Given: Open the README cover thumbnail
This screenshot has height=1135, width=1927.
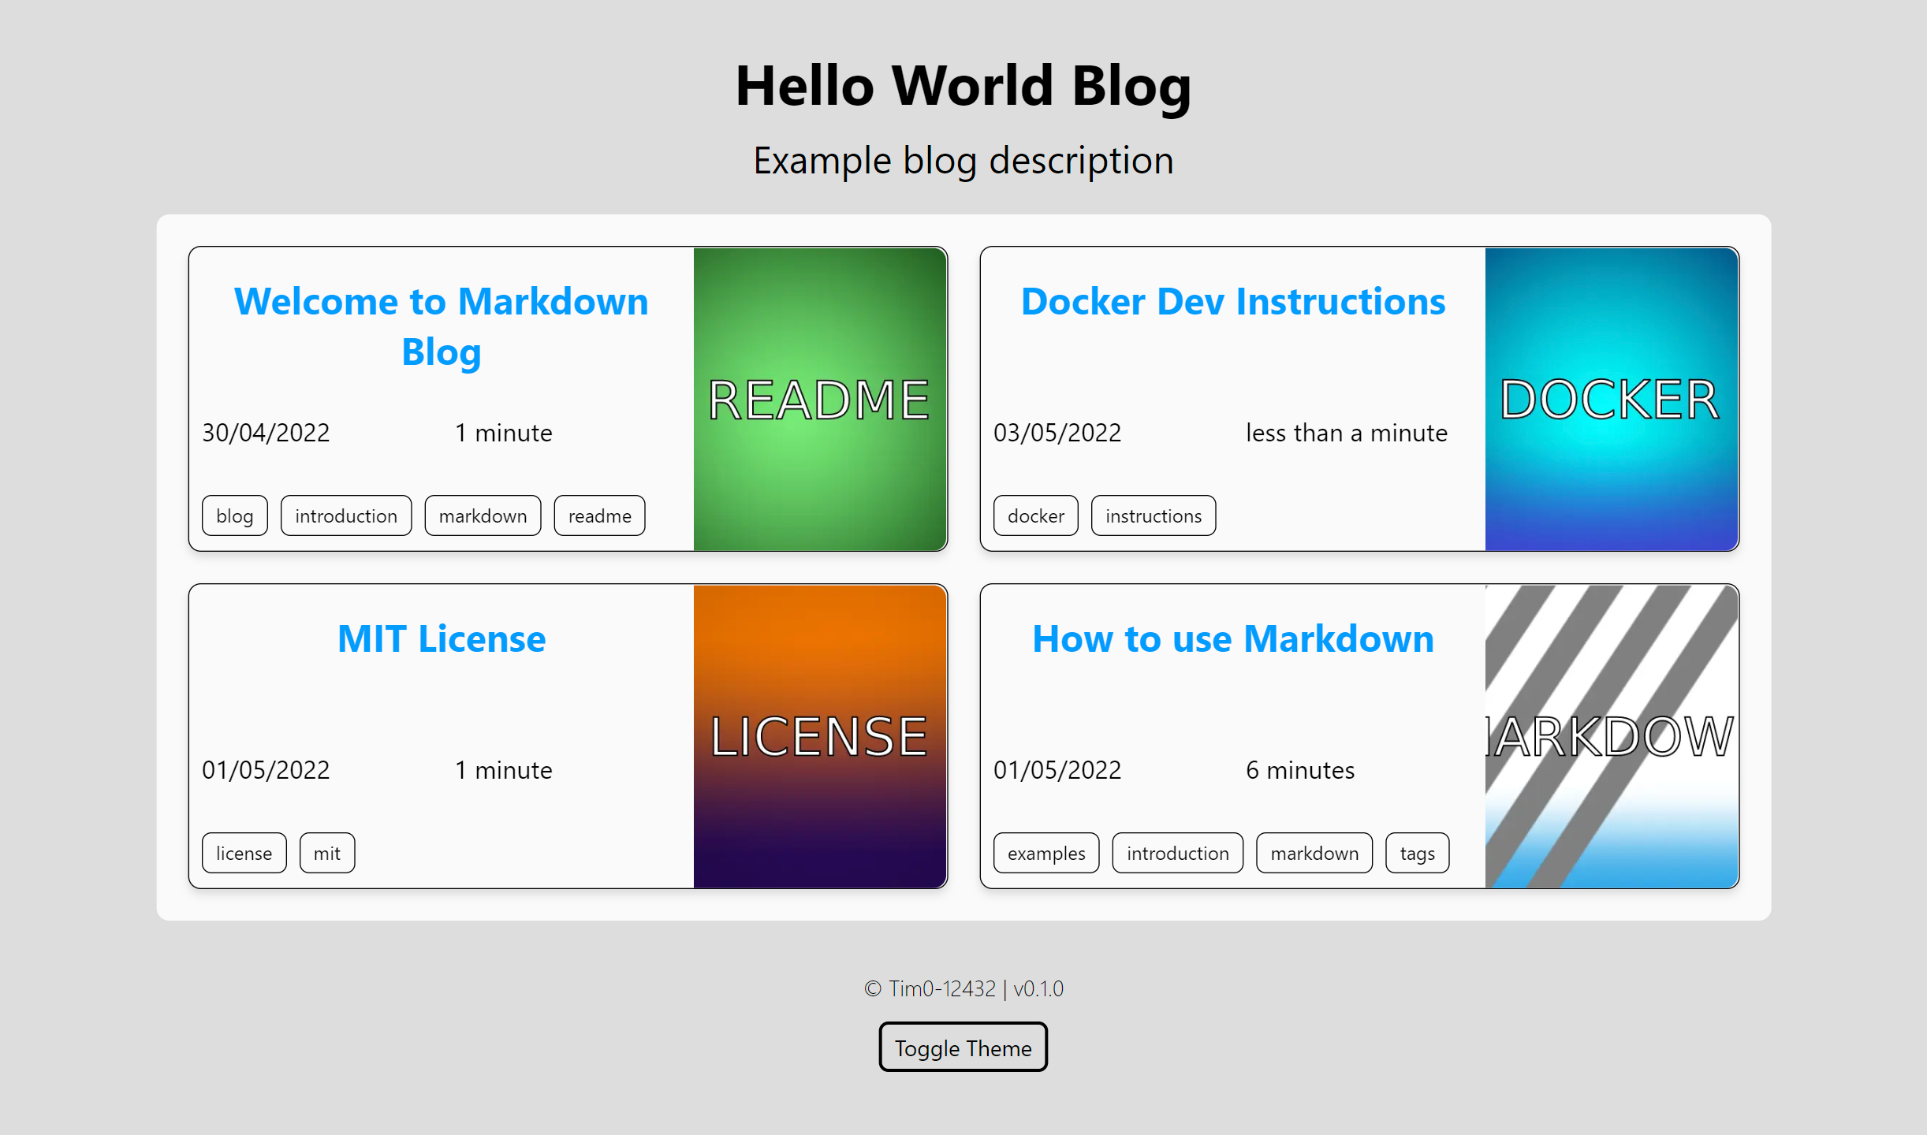Looking at the screenshot, I should point(819,399).
